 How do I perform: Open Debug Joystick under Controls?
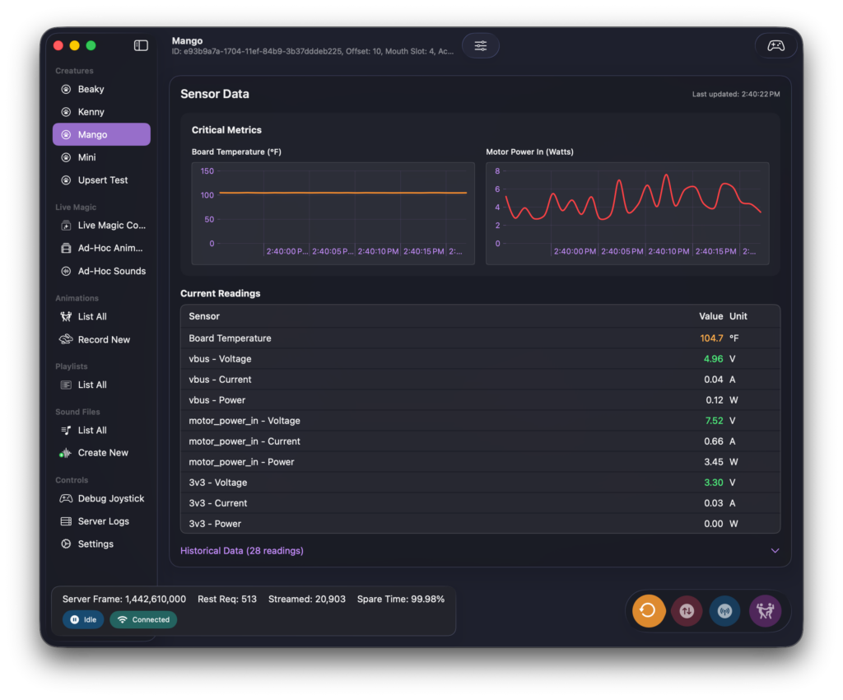pyautogui.click(x=110, y=499)
